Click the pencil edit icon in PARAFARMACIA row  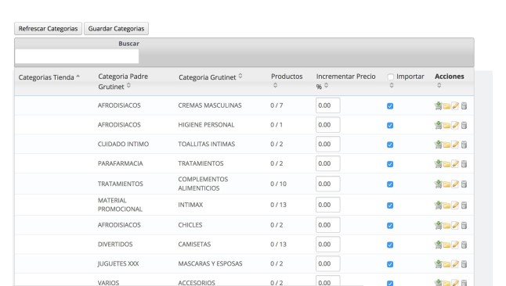[x=455, y=163]
